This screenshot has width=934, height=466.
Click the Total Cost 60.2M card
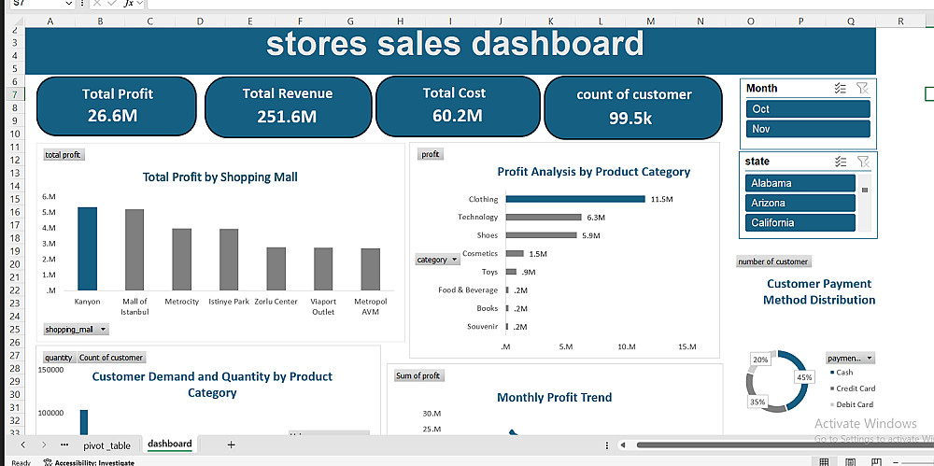point(458,106)
